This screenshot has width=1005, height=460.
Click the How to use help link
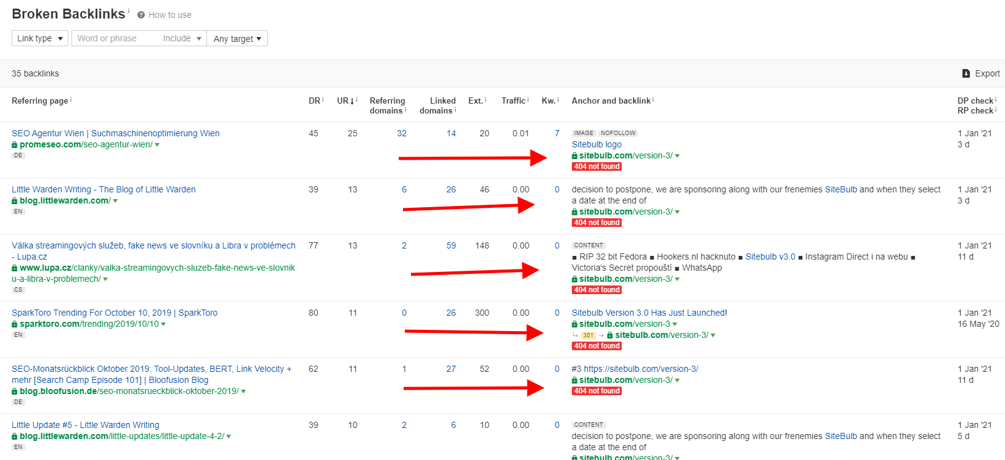170,15
